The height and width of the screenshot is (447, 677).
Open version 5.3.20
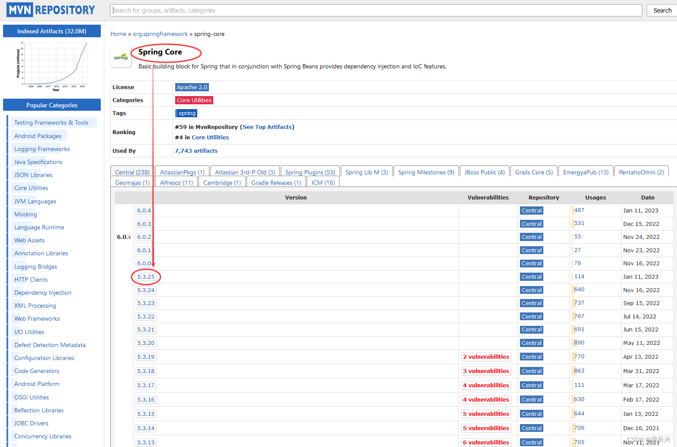tap(146, 343)
